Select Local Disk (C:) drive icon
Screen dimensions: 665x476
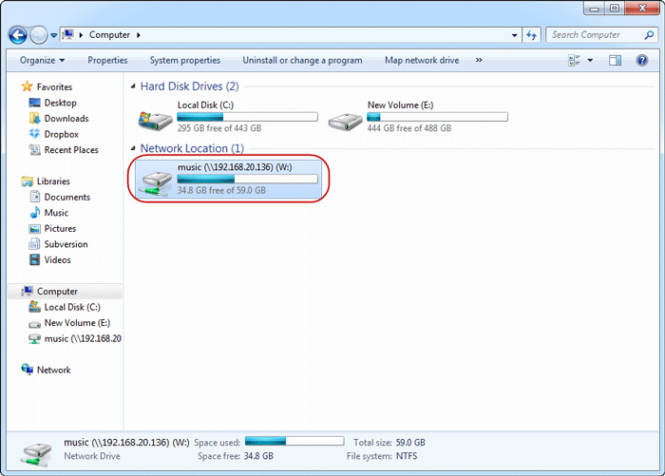155,120
